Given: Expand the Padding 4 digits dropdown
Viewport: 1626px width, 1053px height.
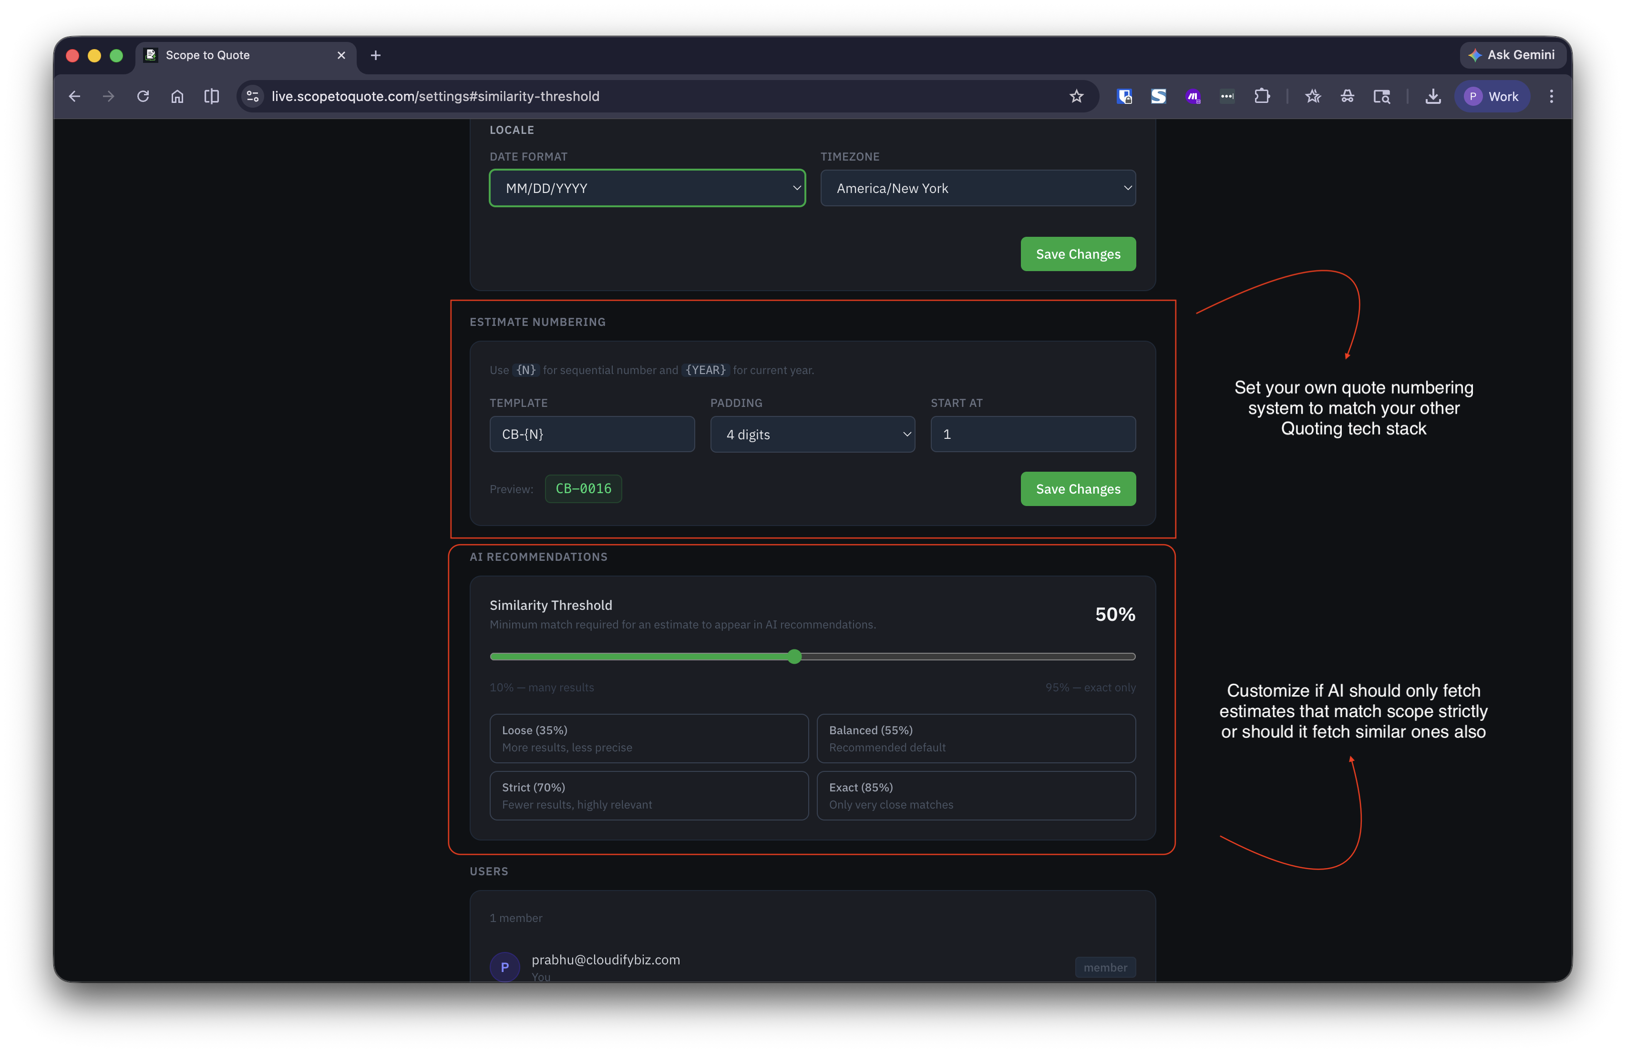Looking at the screenshot, I should (x=813, y=435).
